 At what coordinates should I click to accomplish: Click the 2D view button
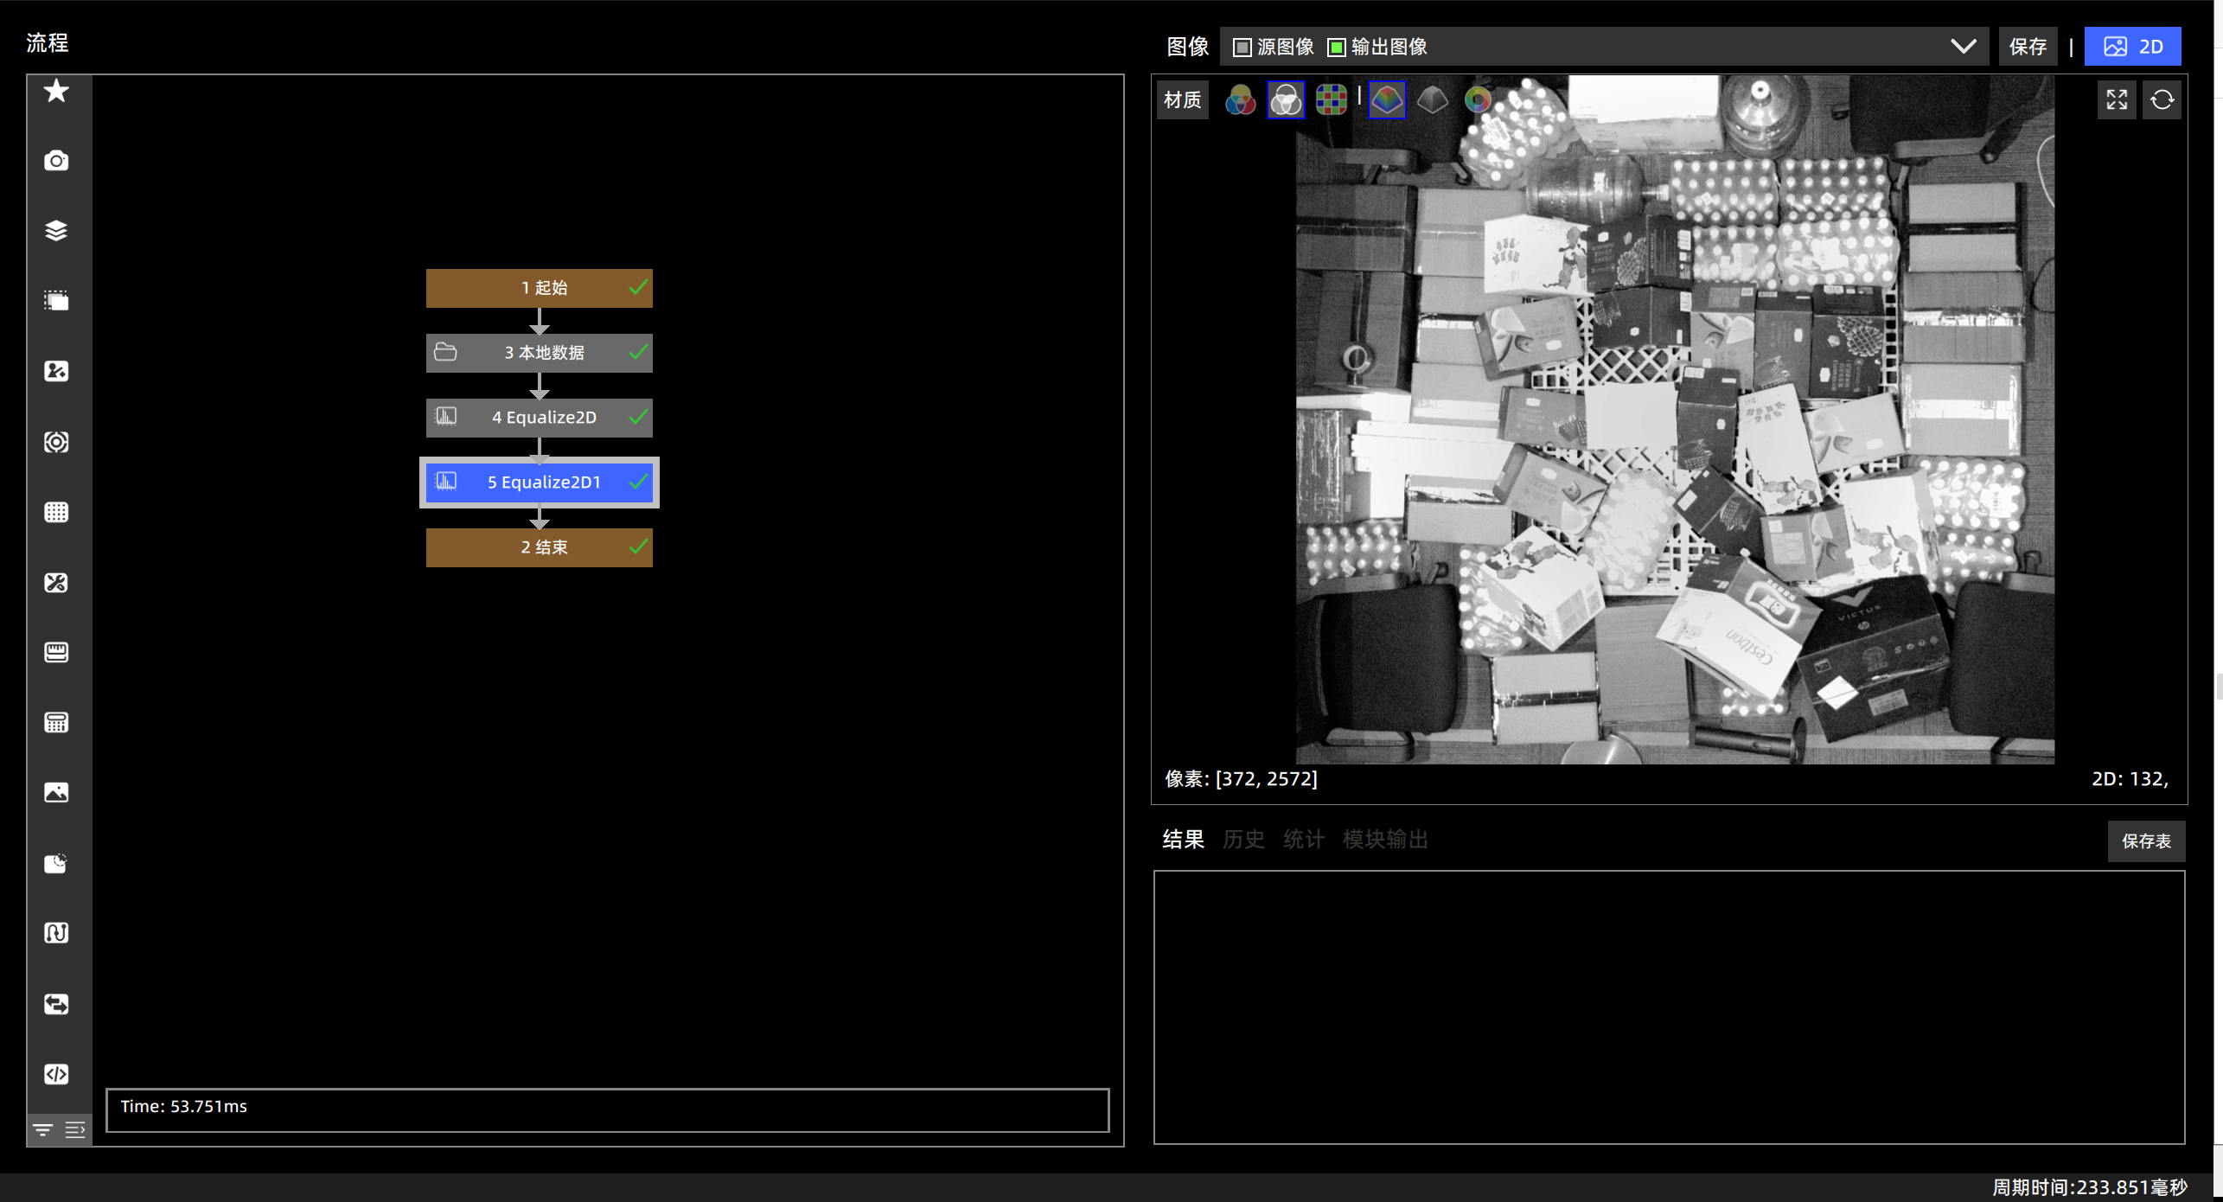tap(2132, 47)
